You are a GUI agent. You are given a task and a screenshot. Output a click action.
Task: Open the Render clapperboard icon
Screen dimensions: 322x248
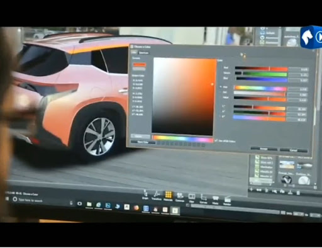coord(227,201)
